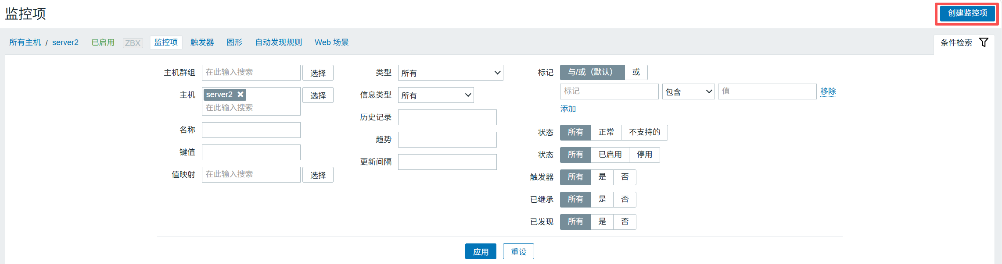Select 是 for 已发现
This screenshot has height=264, width=1002.
[x=602, y=222]
